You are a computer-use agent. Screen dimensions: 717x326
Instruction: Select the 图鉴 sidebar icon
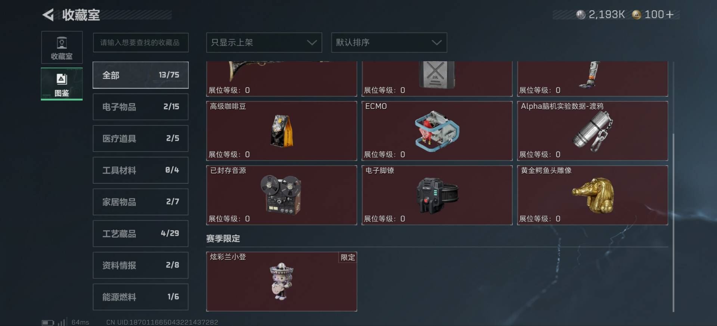[62, 84]
